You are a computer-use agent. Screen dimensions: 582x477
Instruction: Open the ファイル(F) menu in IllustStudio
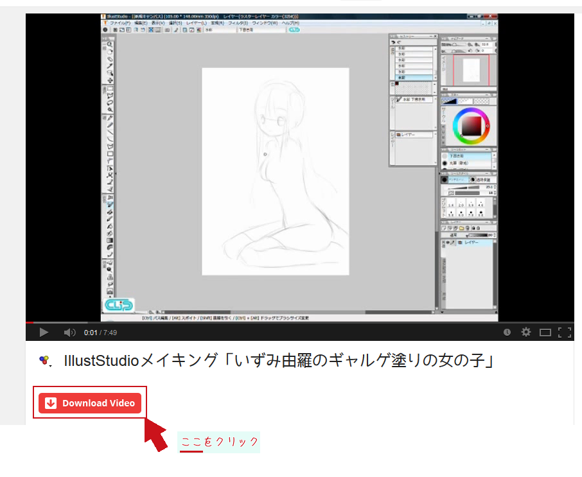[x=119, y=23]
